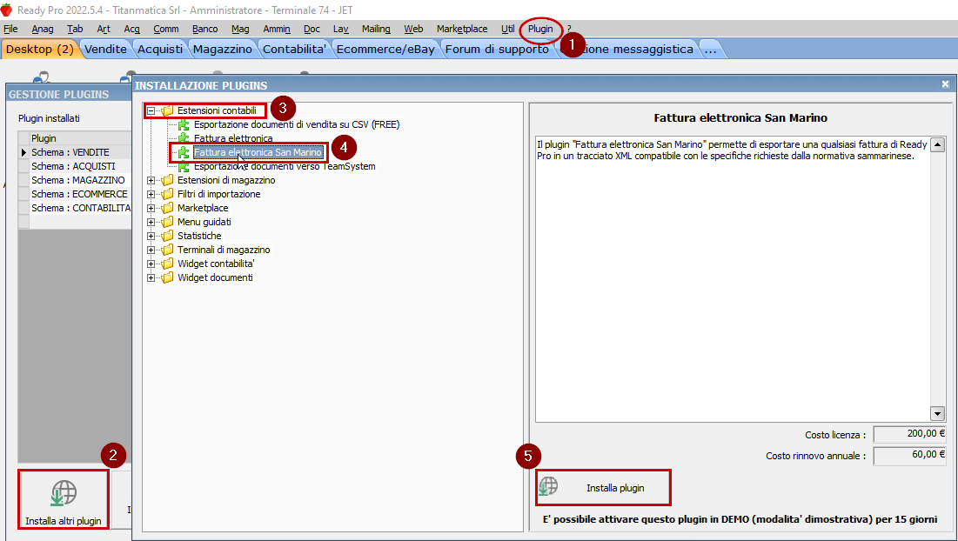Click Installa altri plugin button
The width and height of the screenshot is (958, 541).
pos(64,499)
